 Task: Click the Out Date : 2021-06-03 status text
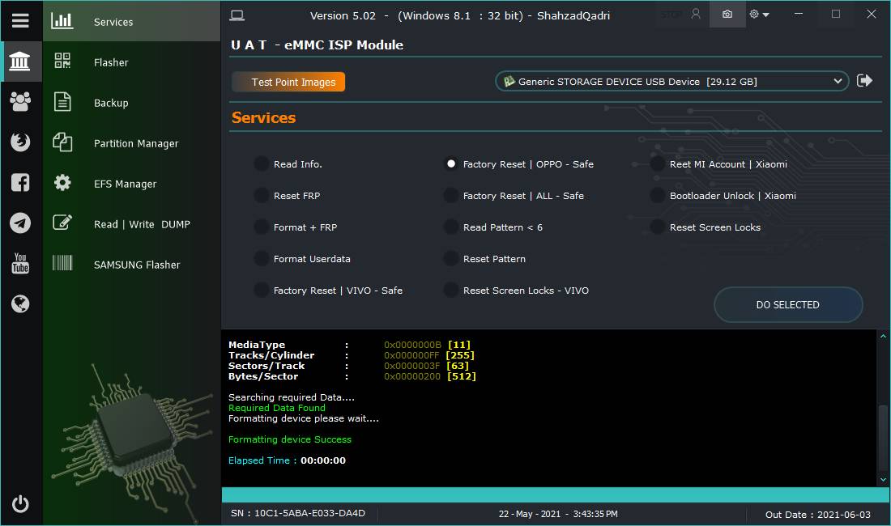[x=818, y=514]
